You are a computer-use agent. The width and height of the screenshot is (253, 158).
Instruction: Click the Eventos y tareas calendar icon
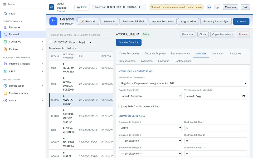[x=5, y=93]
